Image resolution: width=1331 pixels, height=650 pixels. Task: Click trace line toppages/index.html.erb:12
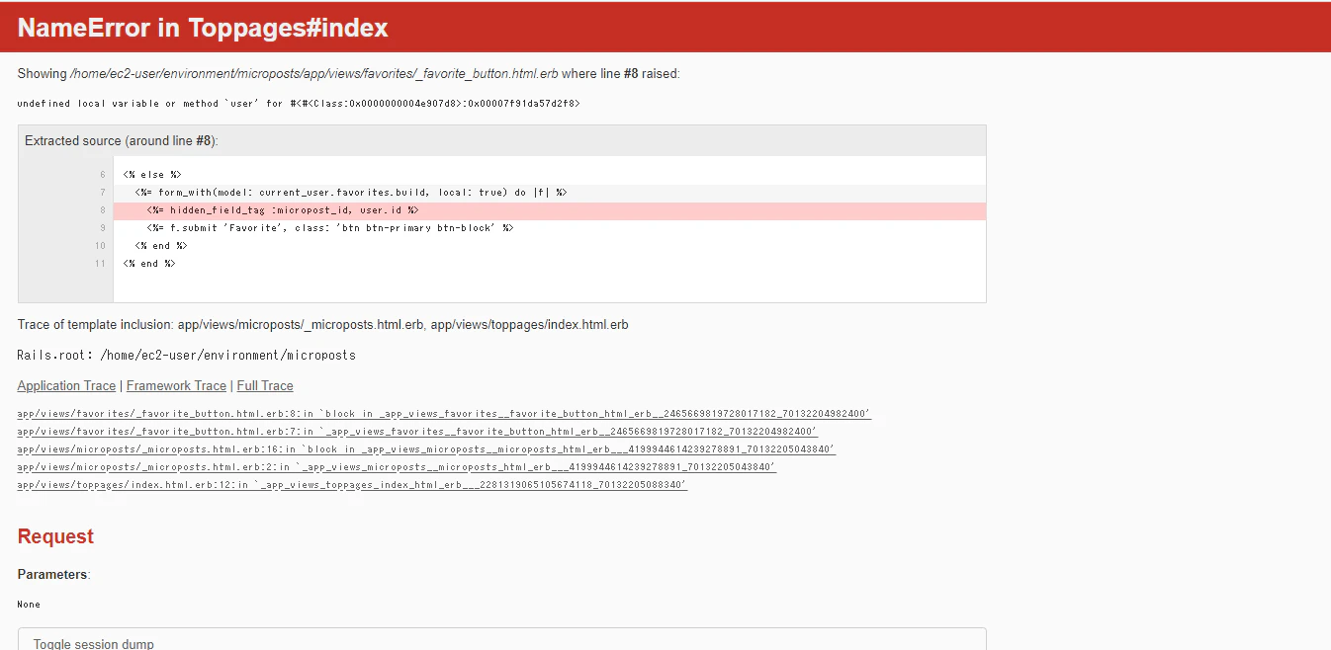coord(352,485)
